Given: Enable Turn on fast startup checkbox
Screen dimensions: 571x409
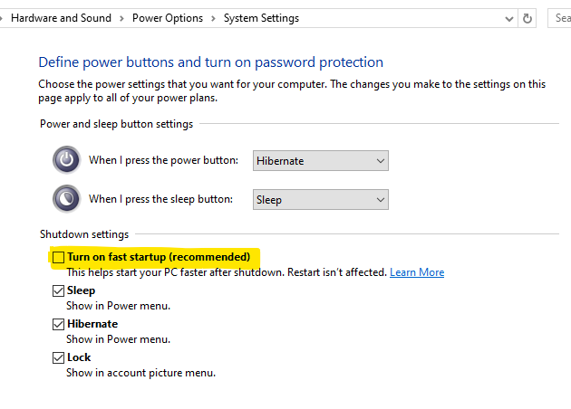Looking at the screenshot, I should (59, 258).
